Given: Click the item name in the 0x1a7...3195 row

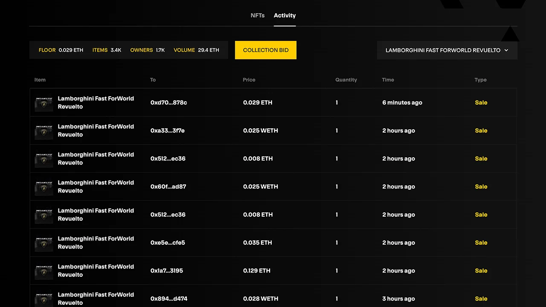Looking at the screenshot, I should click(x=96, y=271).
